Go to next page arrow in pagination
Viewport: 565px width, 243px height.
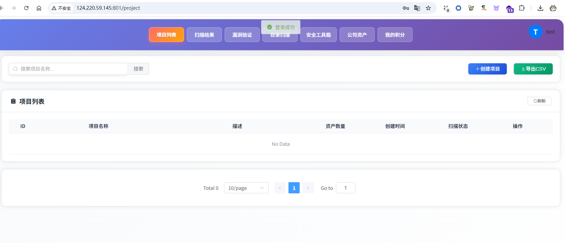[308, 188]
